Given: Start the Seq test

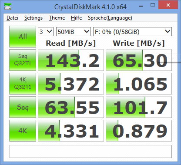Looking at the screenshot, I should pyautogui.click(x=23, y=107).
